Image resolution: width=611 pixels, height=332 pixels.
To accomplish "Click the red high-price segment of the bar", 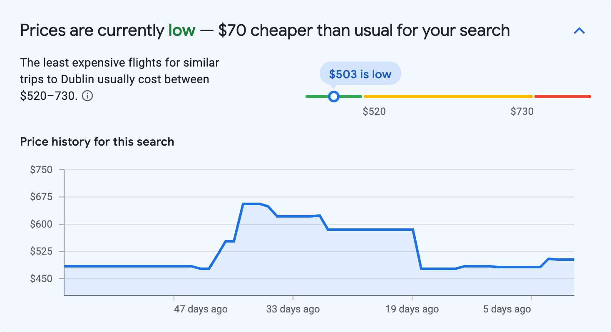I will click(x=562, y=96).
